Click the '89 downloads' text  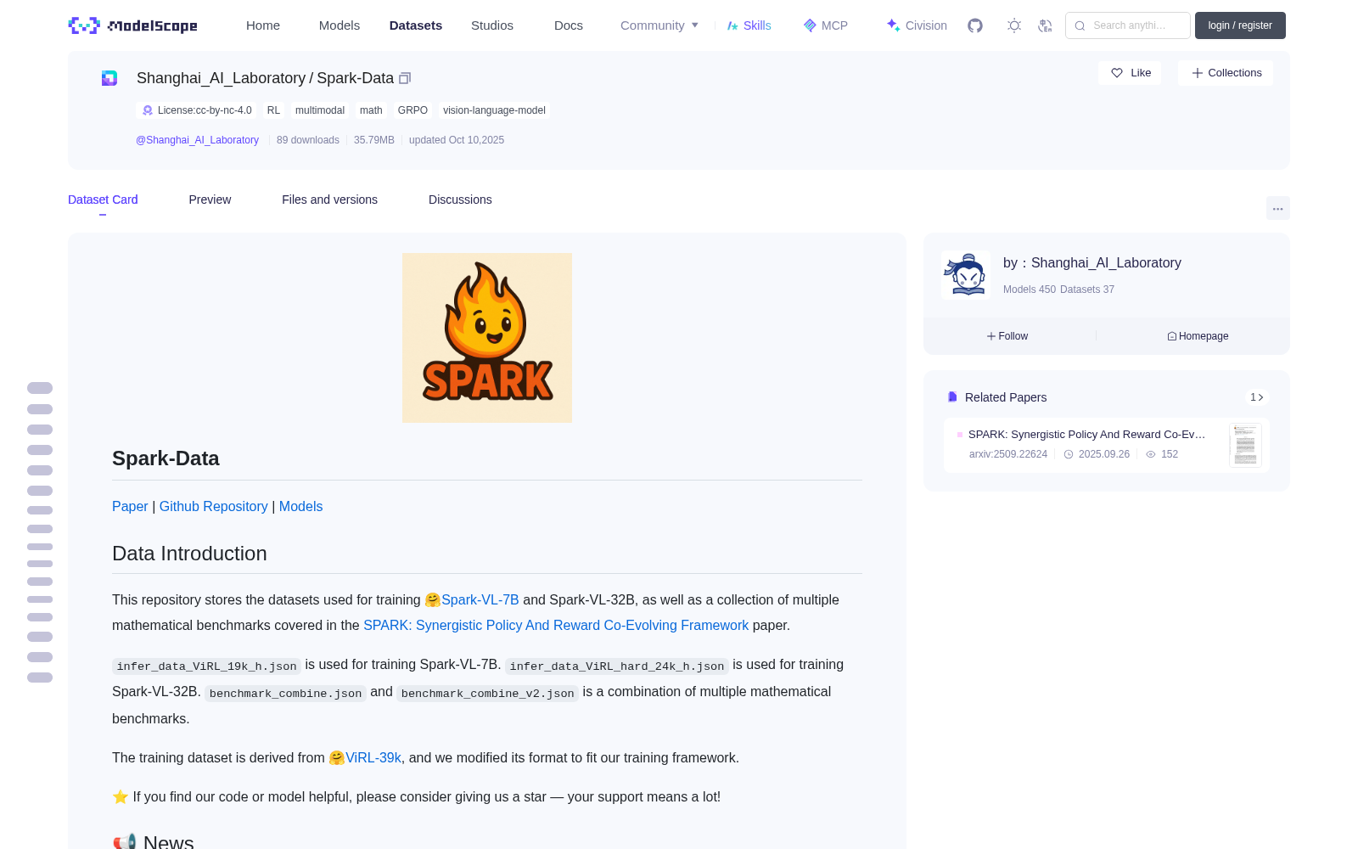pos(308,140)
